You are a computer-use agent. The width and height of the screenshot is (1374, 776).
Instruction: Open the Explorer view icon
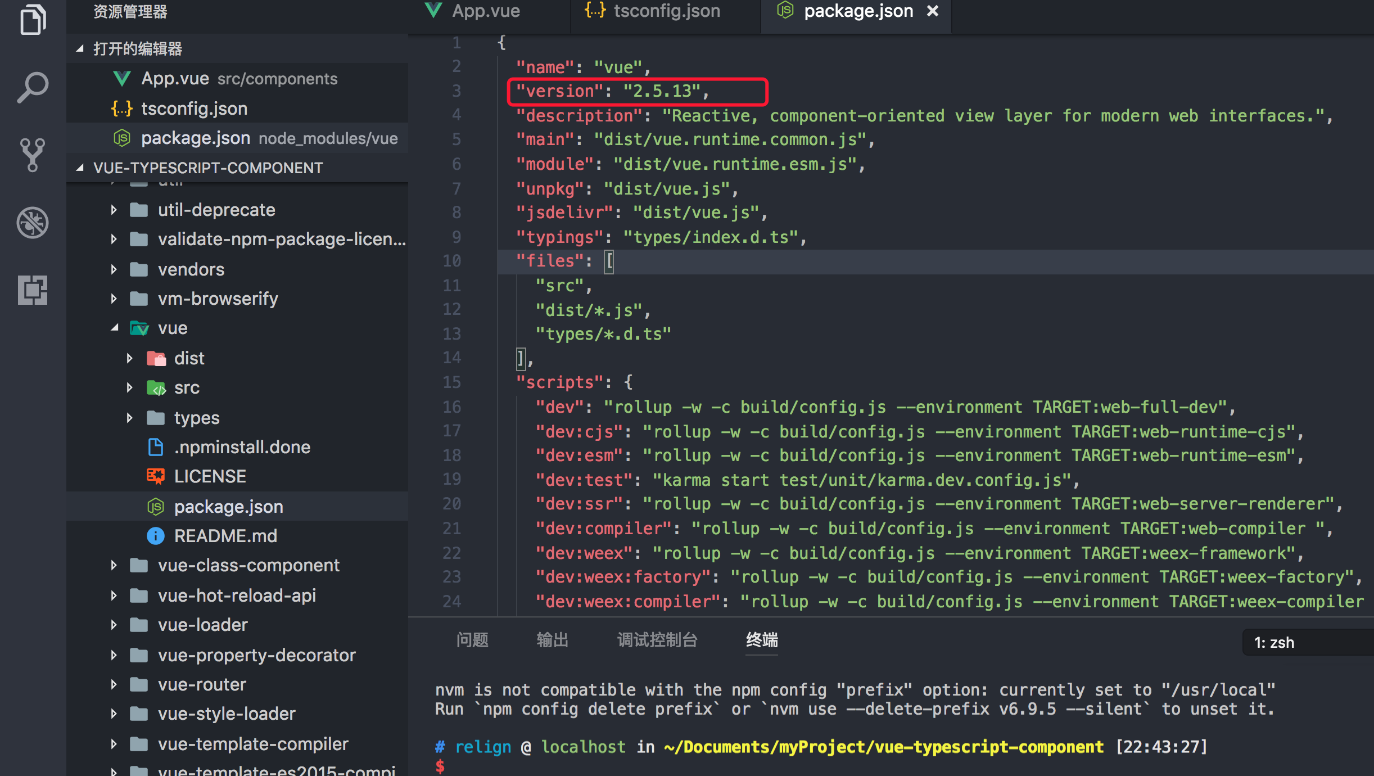click(x=32, y=19)
